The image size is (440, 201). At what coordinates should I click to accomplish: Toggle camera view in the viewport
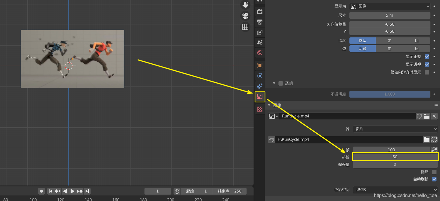point(245,15)
